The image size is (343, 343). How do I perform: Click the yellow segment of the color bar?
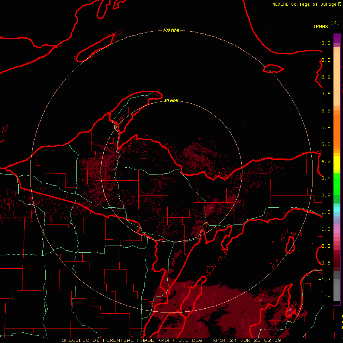(x=337, y=163)
